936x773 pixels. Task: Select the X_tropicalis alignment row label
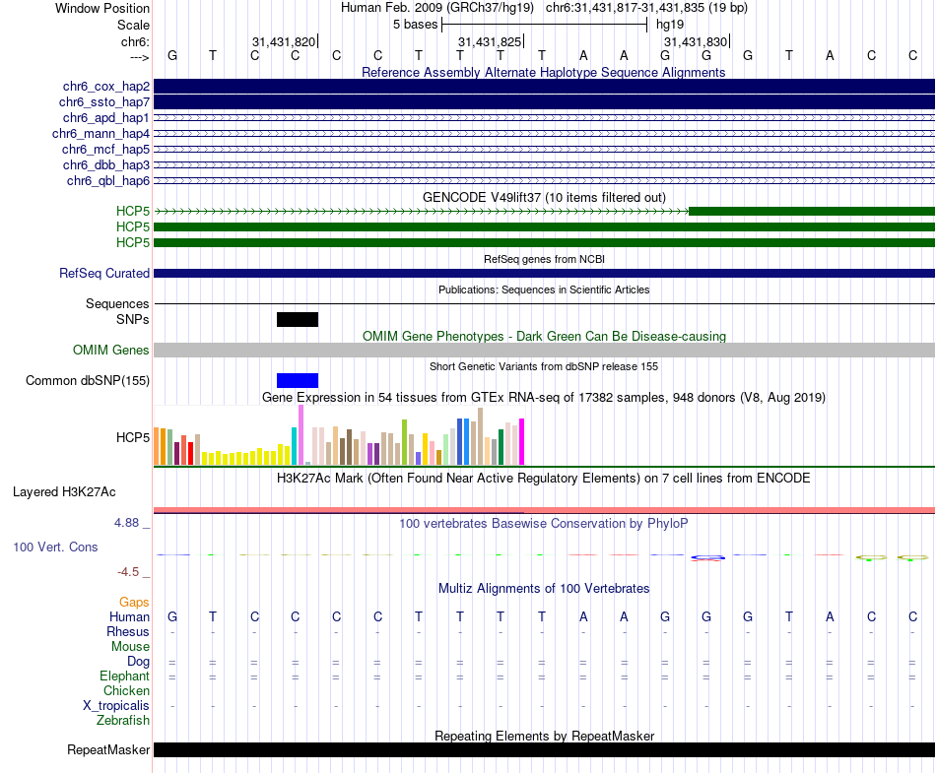(116, 706)
